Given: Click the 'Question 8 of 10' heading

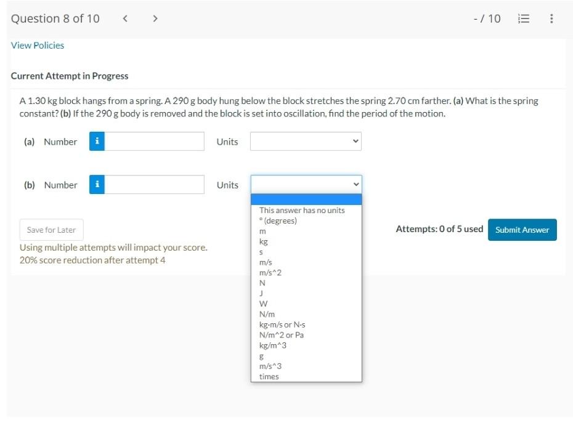Looking at the screenshot, I should 55,18.
